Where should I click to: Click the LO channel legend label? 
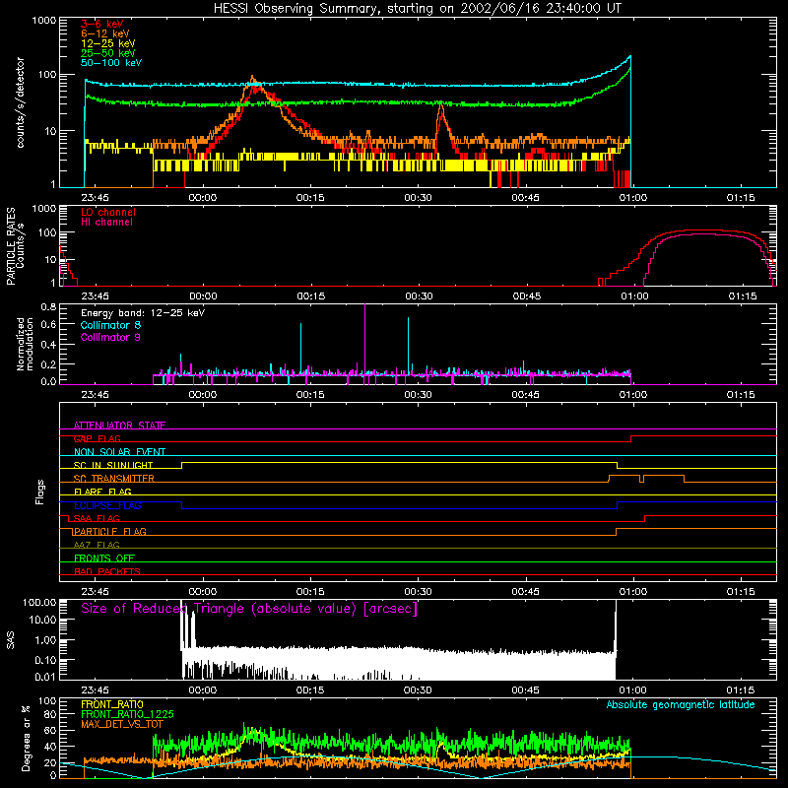click(108, 212)
